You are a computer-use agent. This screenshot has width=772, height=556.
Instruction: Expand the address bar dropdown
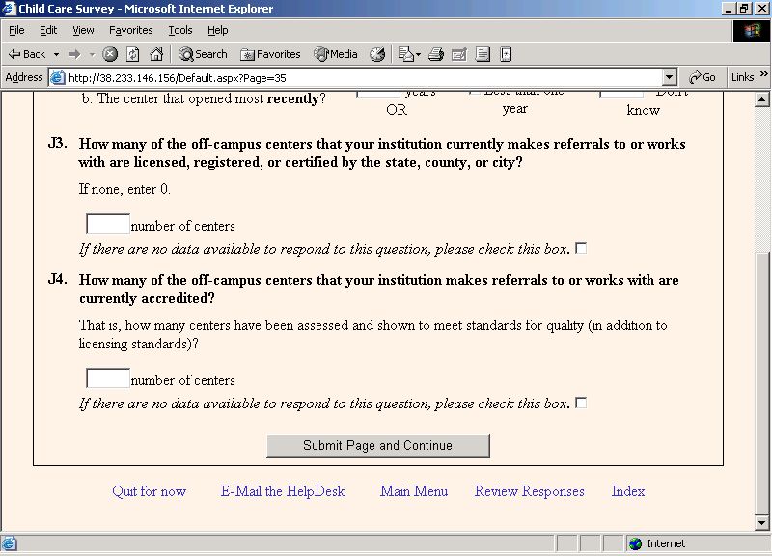click(x=669, y=78)
